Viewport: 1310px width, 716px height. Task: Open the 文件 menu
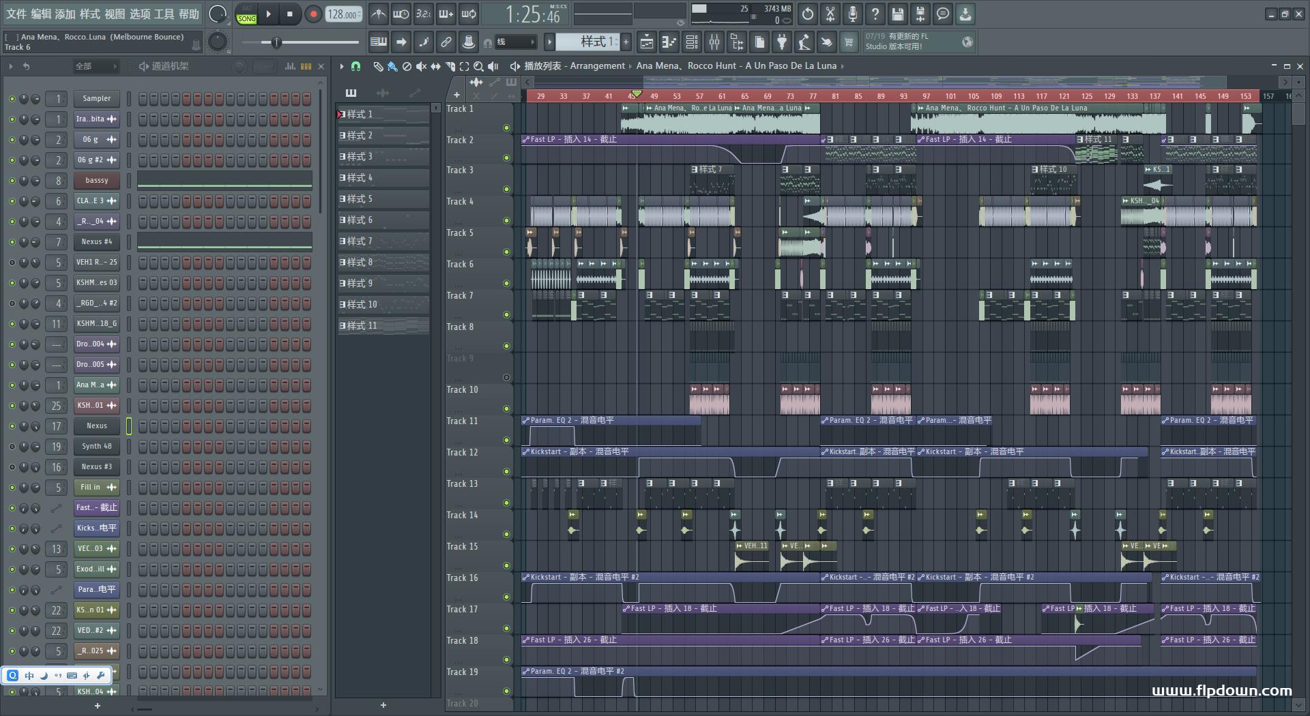tap(16, 14)
